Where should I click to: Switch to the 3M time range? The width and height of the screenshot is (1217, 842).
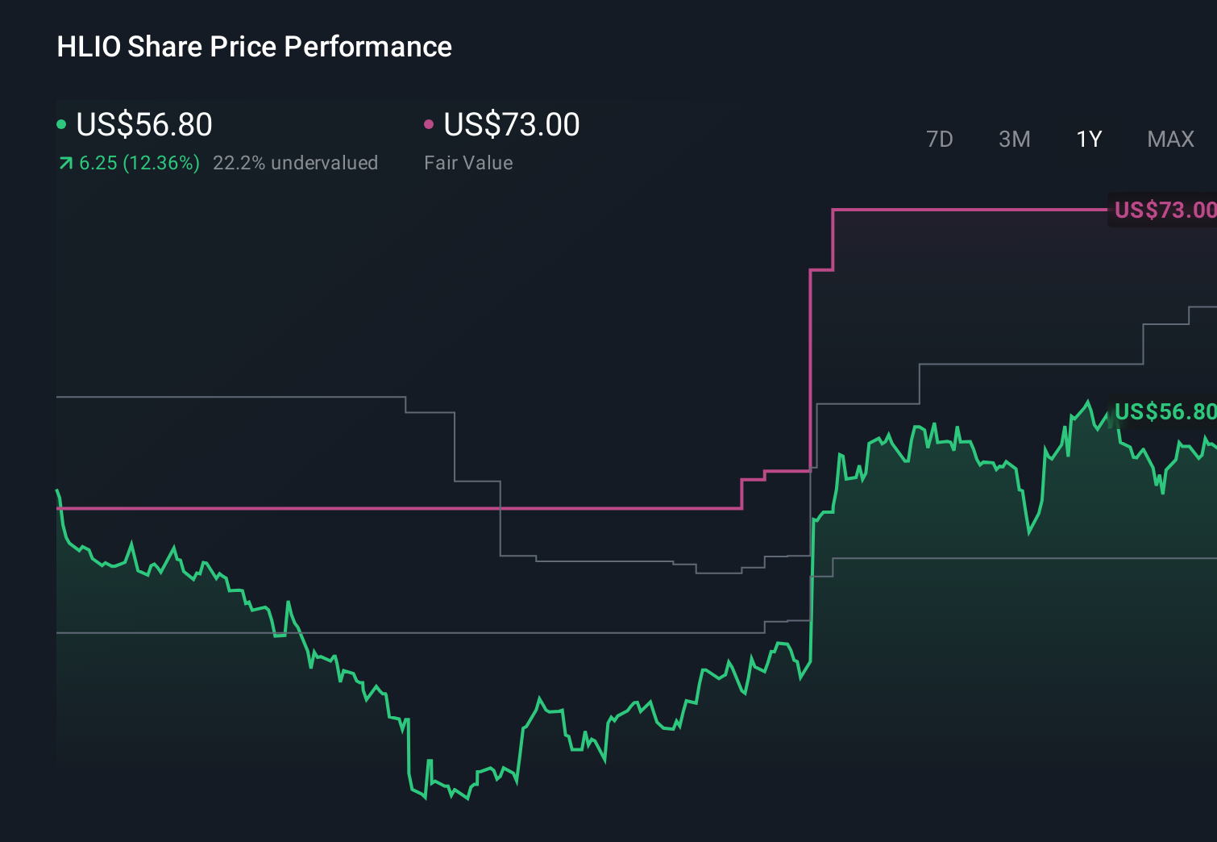(1013, 139)
